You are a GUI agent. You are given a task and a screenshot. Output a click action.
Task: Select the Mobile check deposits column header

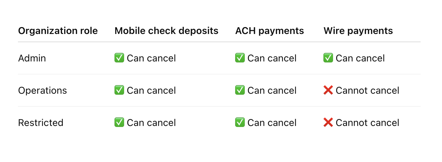pos(167,31)
